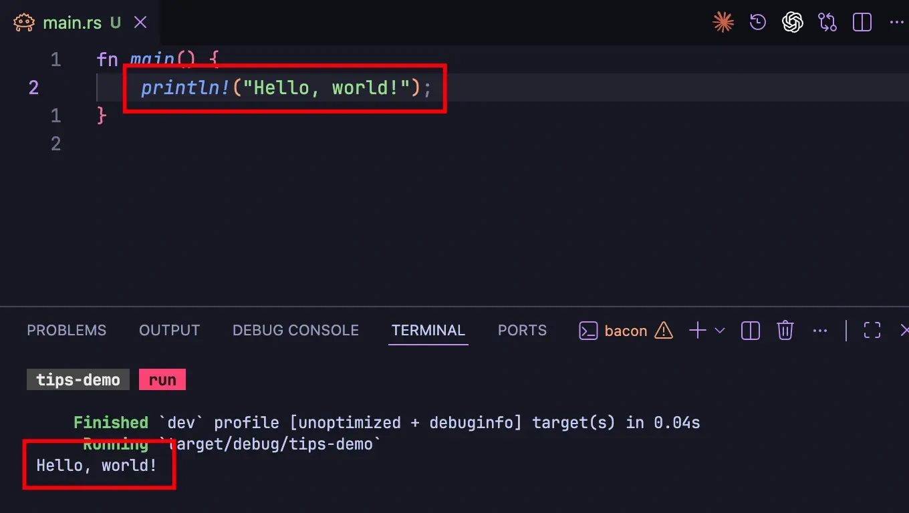Open editor More Actions ellipsis menu
The height and width of the screenshot is (513, 909).
click(x=897, y=22)
